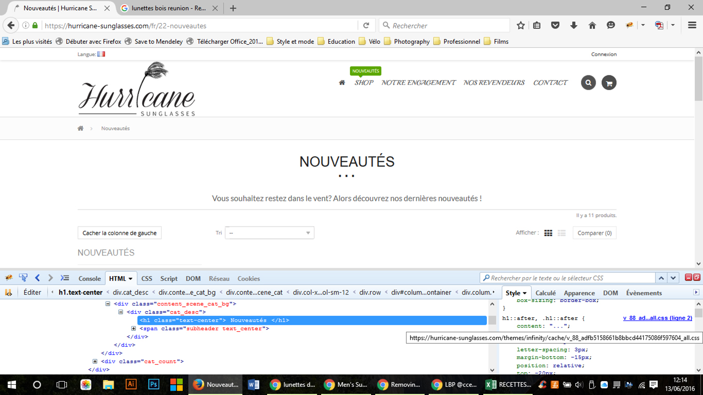Go to site home via header house icon

(x=342, y=82)
